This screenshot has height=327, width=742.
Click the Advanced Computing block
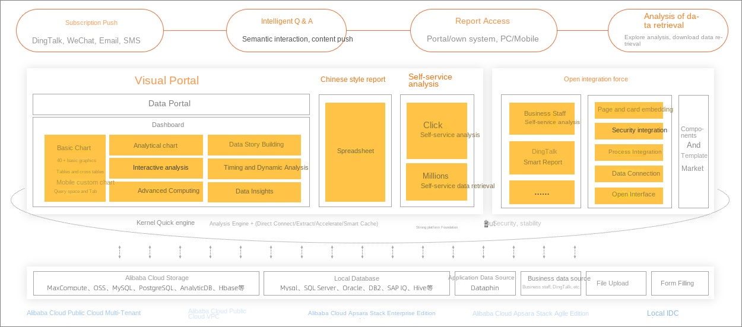pyautogui.click(x=156, y=191)
